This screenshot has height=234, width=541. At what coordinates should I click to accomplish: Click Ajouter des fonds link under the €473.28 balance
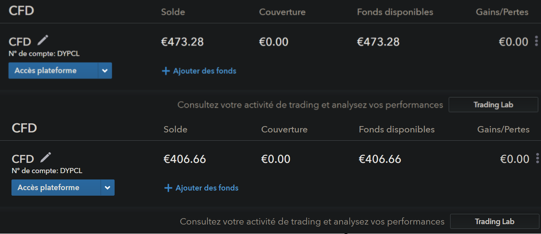[199, 71]
